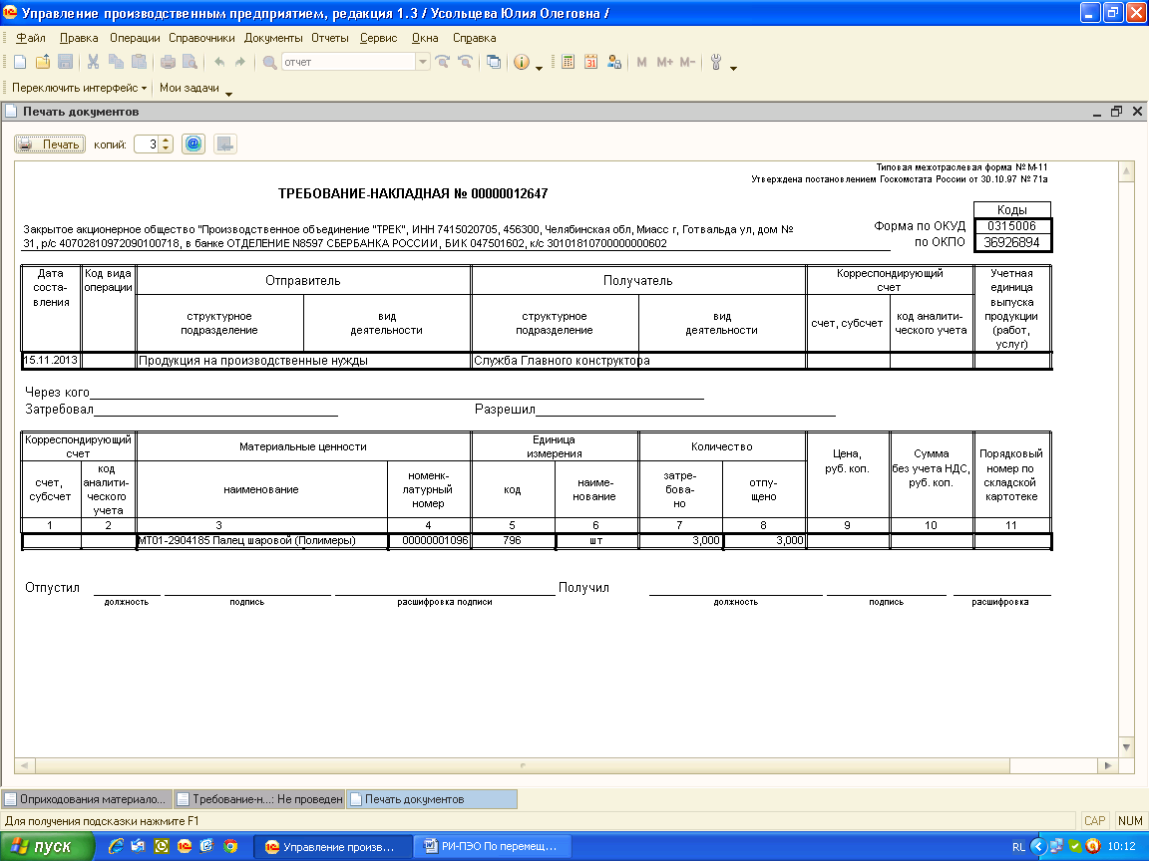
Task: Click the horizontal scrollbar right arrow
Action: click(1107, 765)
